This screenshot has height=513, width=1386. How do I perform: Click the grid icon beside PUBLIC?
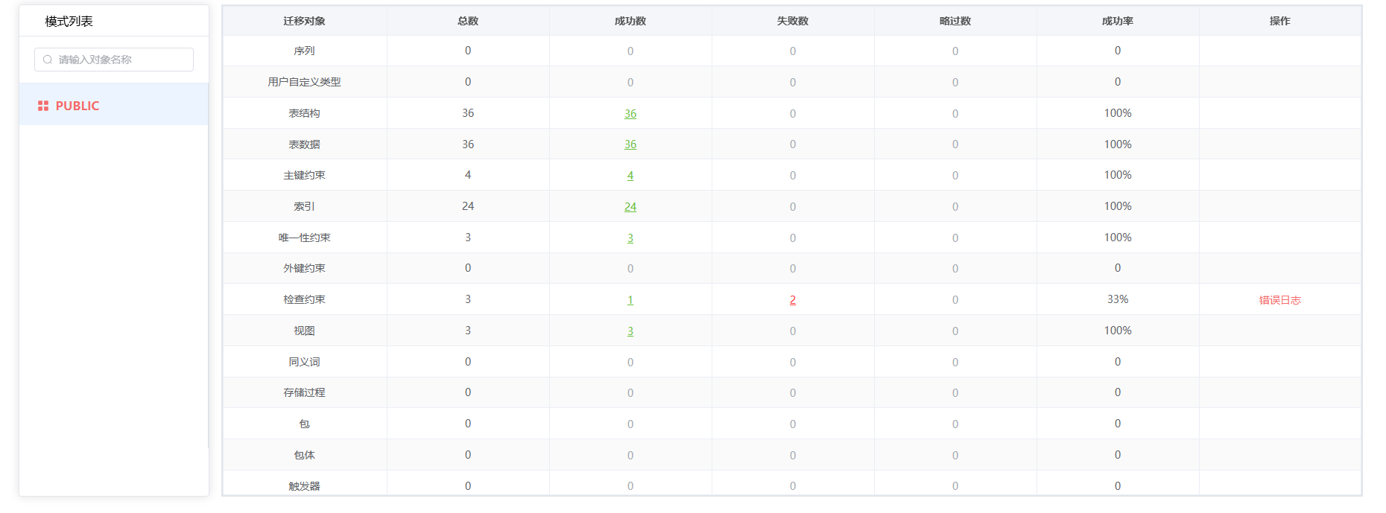coord(43,106)
